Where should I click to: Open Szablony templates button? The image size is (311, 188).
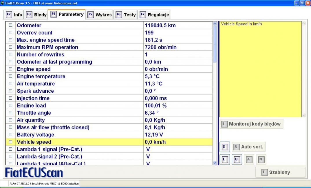(280, 172)
